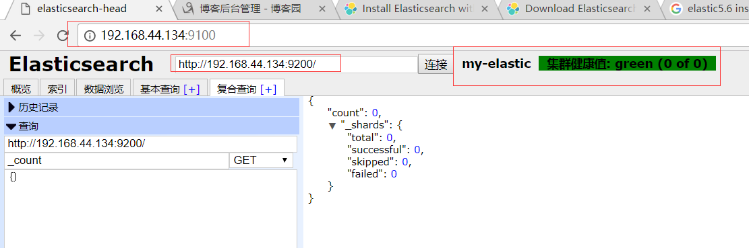Collapse the 查询 query section
Viewport: 749px width, 248px height.
point(152,126)
